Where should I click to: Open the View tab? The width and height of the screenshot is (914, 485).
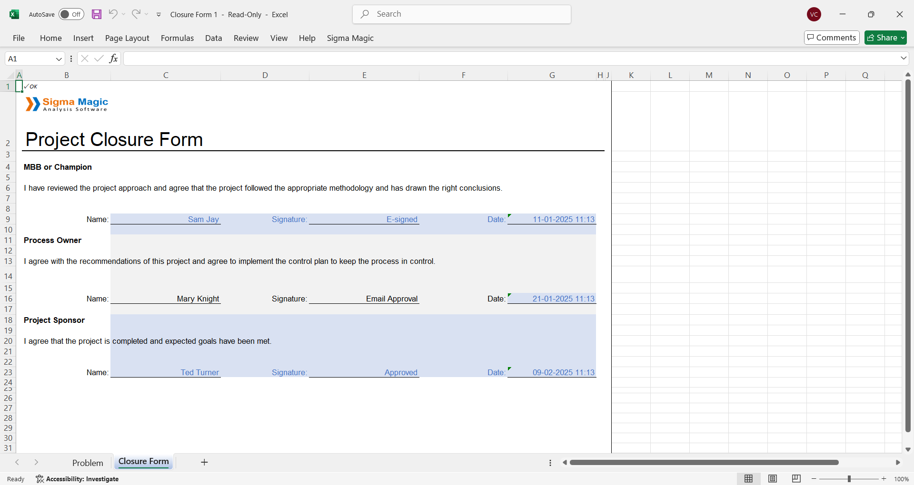(x=279, y=38)
